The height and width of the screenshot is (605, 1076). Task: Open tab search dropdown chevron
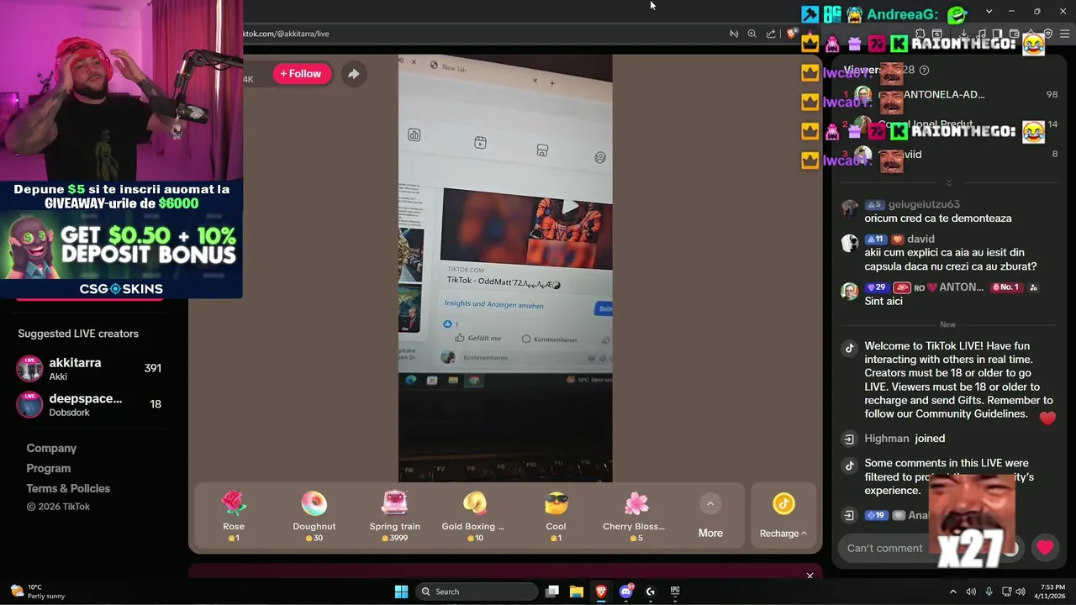[x=989, y=11]
